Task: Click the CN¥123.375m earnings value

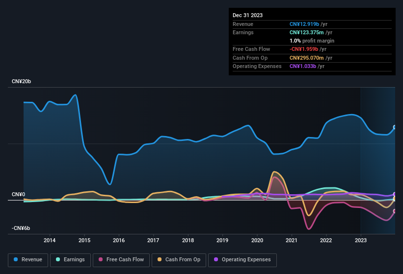Action: pyautogui.click(x=307, y=32)
